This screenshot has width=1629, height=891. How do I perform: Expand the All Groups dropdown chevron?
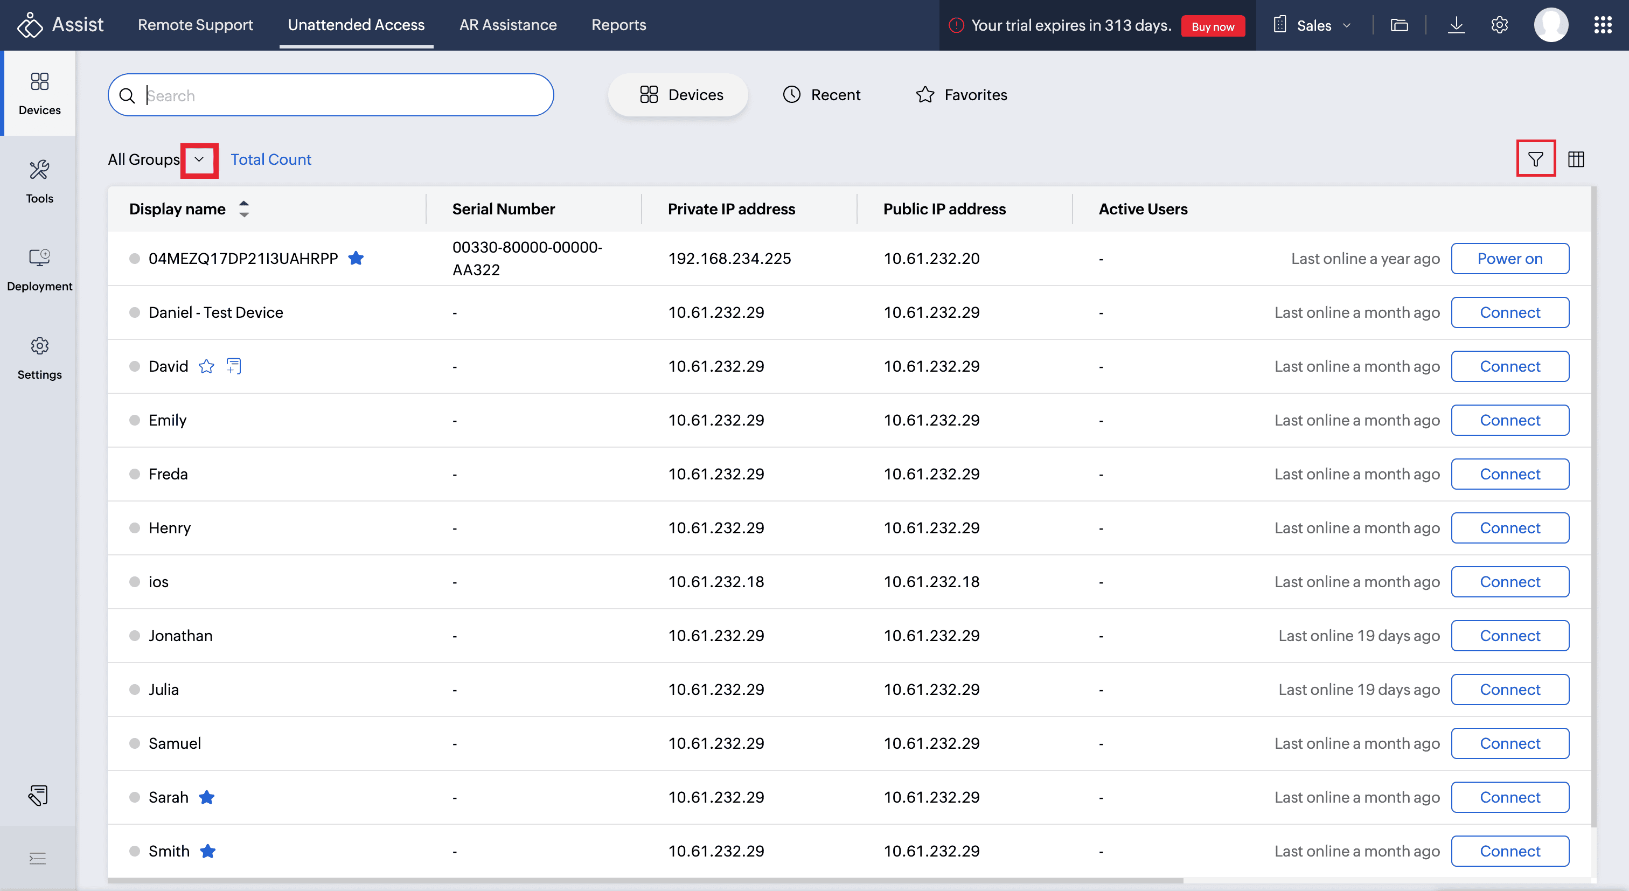tap(199, 159)
